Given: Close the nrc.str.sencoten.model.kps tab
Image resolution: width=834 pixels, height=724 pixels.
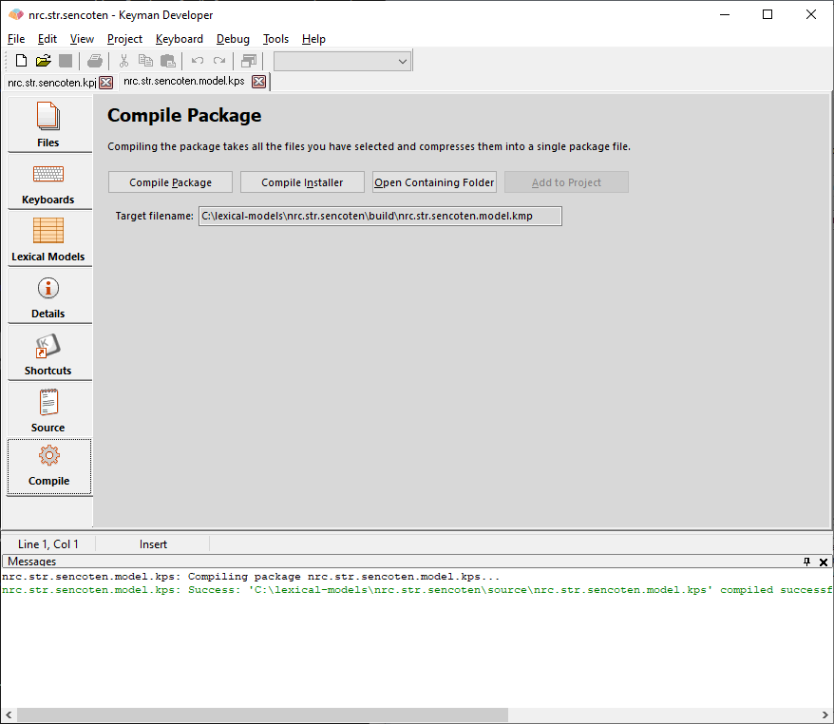Looking at the screenshot, I should (x=259, y=82).
